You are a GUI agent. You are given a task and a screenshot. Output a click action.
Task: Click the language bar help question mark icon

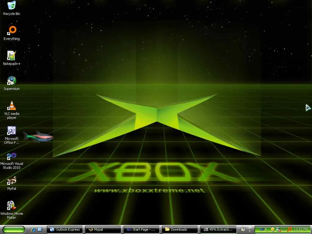[243, 229]
